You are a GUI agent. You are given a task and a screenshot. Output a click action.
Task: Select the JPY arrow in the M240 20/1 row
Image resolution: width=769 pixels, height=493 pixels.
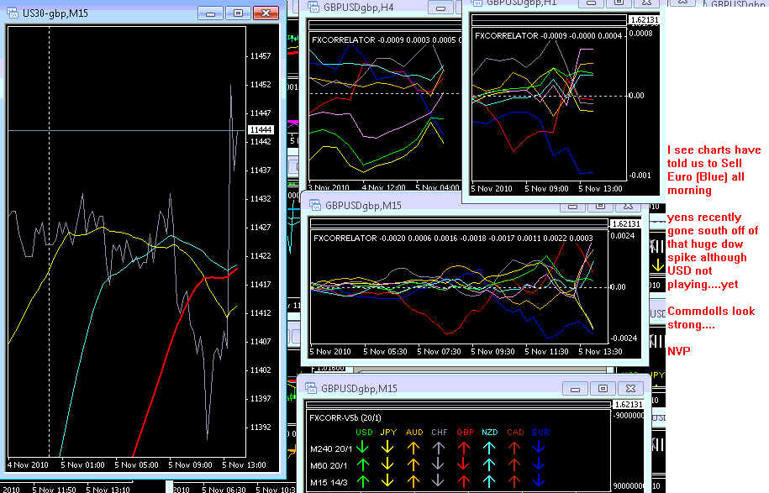[388, 447]
